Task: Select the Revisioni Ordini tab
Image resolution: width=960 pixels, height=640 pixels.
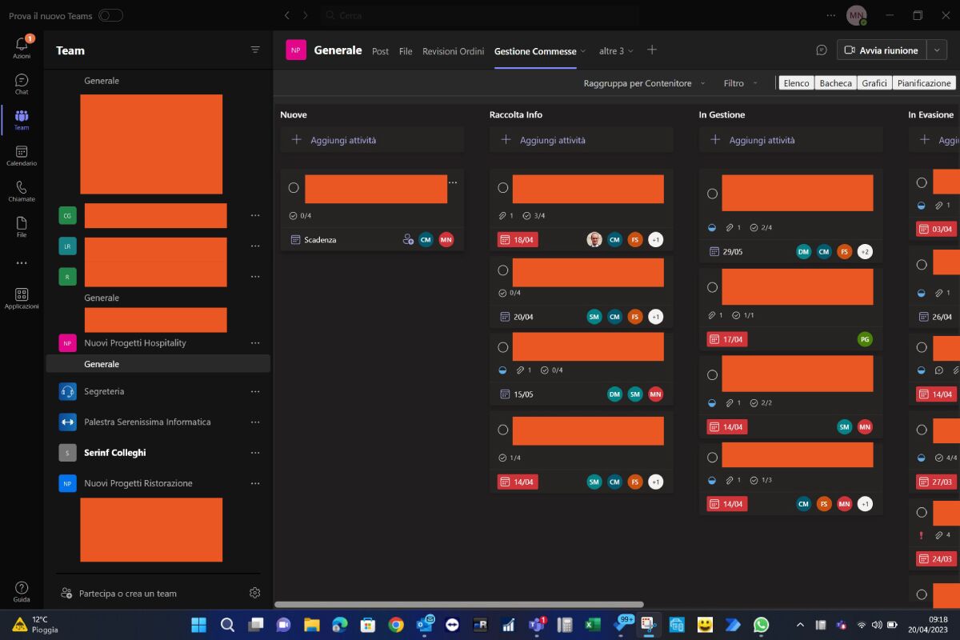Action: coord(453,50)
